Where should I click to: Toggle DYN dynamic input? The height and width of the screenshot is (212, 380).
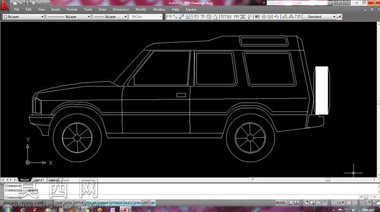(x=137, y=203)
